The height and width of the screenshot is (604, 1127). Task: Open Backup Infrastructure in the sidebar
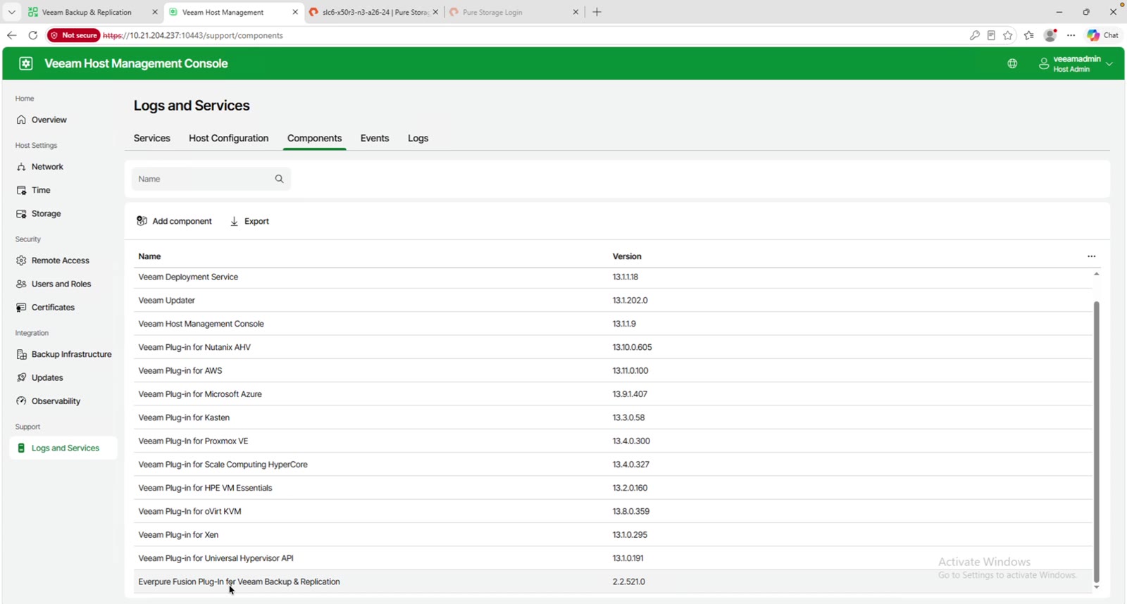click(64, 354)
